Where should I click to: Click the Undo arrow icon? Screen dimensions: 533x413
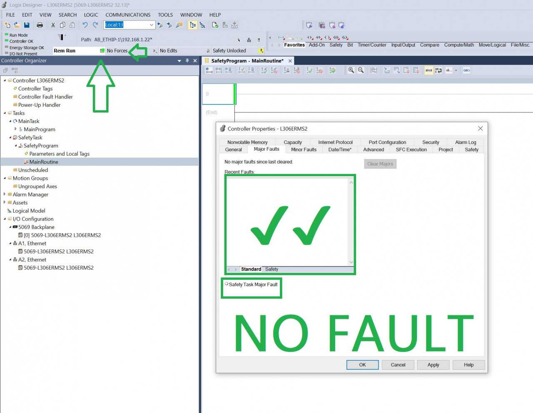[85, 25]
